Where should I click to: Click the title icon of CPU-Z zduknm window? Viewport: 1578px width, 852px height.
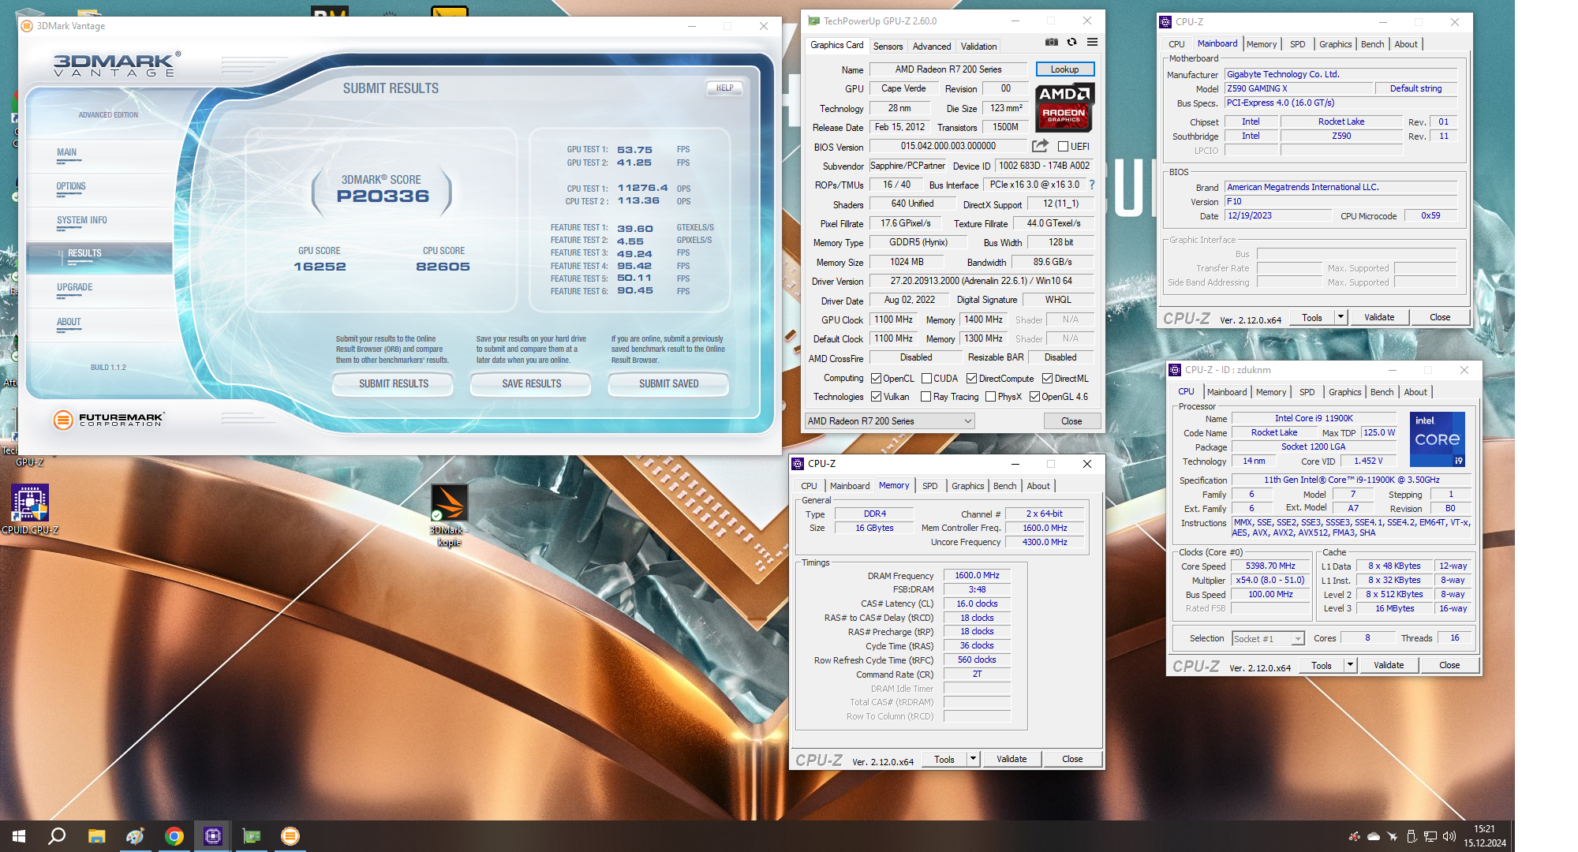coord(1175,370)
